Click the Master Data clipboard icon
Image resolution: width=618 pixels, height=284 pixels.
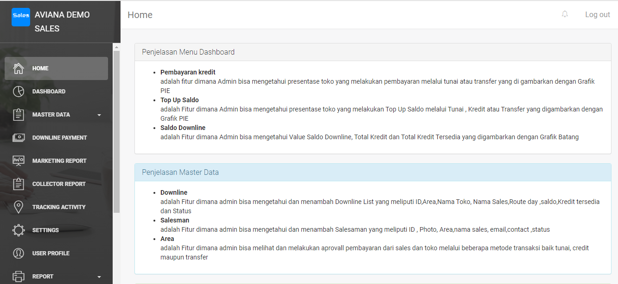pyautogui.click(x=19, y=115)
